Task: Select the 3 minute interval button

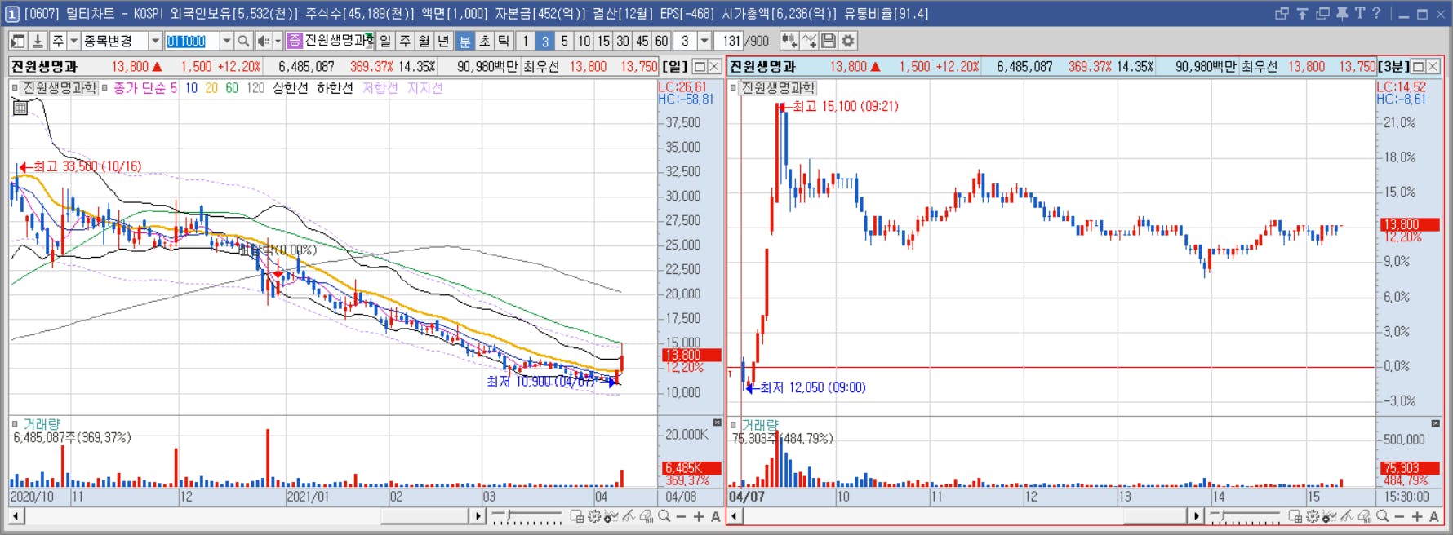Action: coord(545,41)
